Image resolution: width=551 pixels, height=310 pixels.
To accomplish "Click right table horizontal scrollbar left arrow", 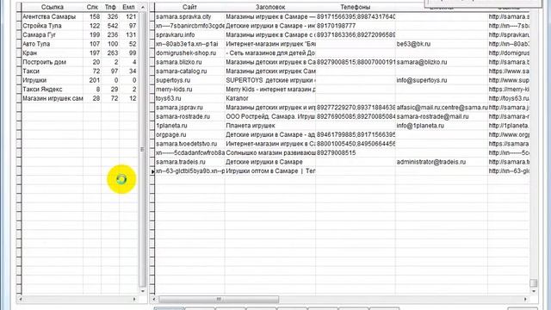I will (154, 300).
